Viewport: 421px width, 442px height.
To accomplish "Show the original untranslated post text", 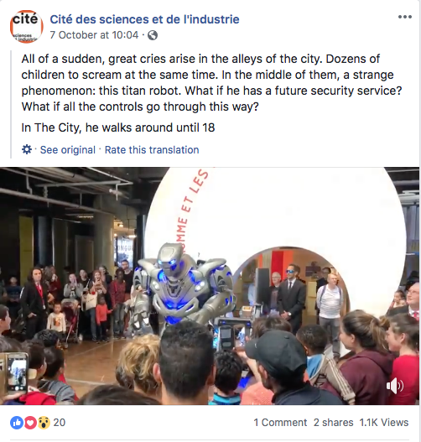I will [68, 149].
